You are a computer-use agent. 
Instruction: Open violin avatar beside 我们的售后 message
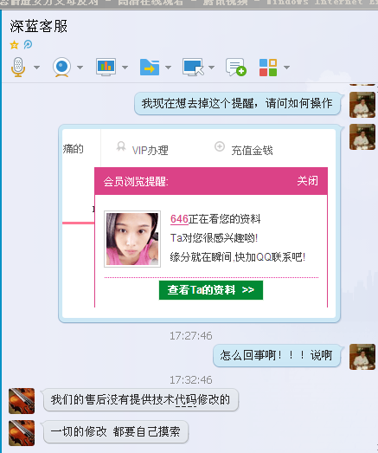(22, 401)
